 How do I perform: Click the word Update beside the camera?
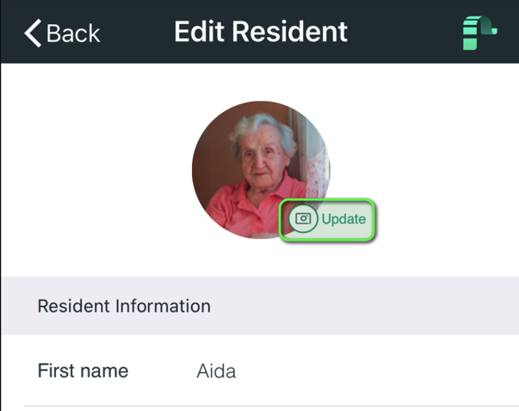pos(343,219)
